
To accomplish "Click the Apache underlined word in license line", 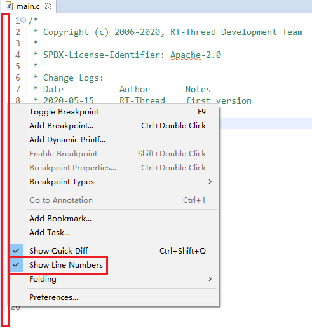I will click(x=186, y=55).
